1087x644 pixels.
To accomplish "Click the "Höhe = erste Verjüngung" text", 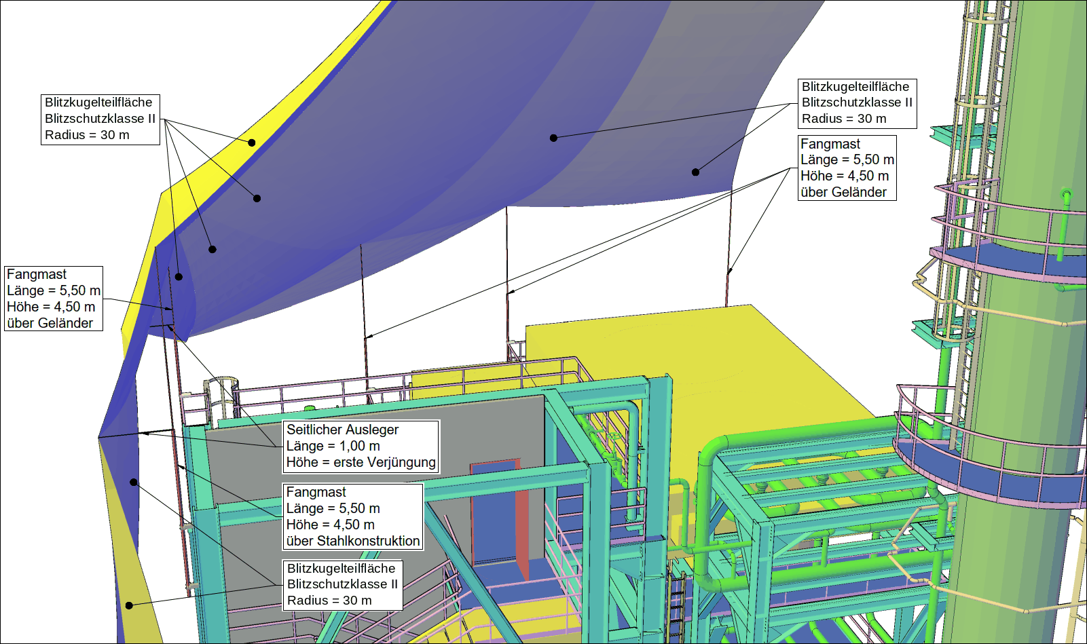I will (x=361, y=462).
